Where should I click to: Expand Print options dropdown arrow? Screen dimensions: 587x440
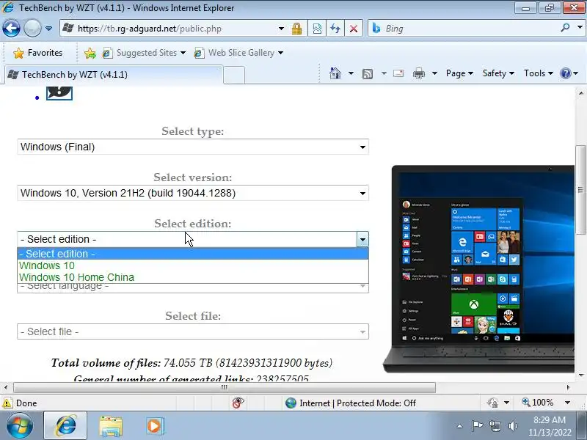tap(434, 73)
